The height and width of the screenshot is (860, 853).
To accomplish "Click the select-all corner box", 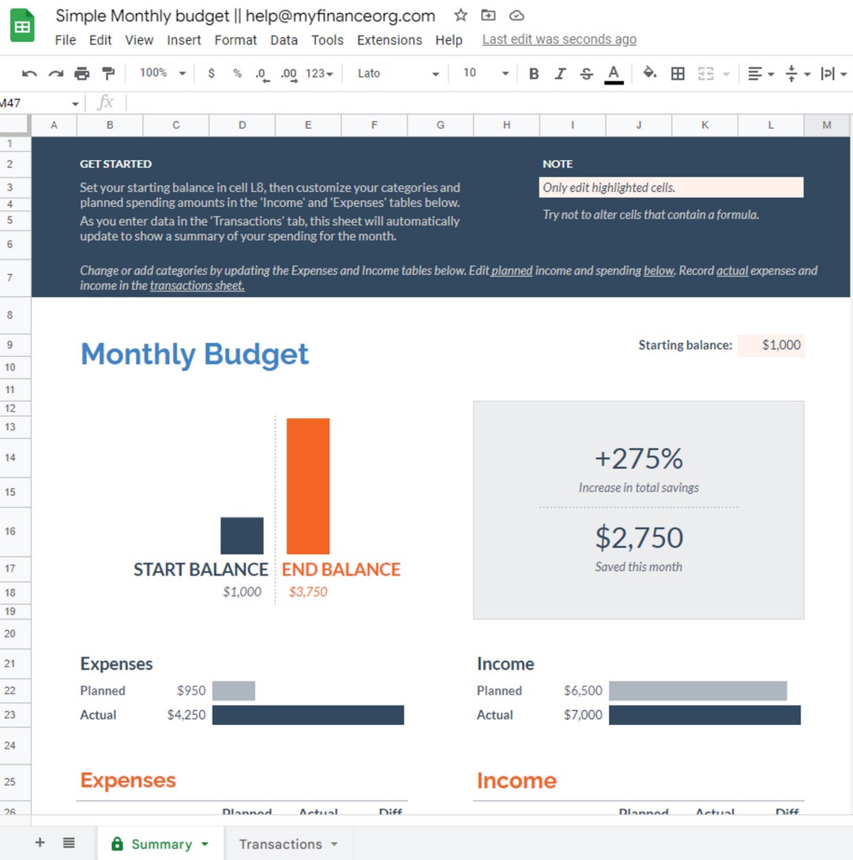I will coord(14,125).
